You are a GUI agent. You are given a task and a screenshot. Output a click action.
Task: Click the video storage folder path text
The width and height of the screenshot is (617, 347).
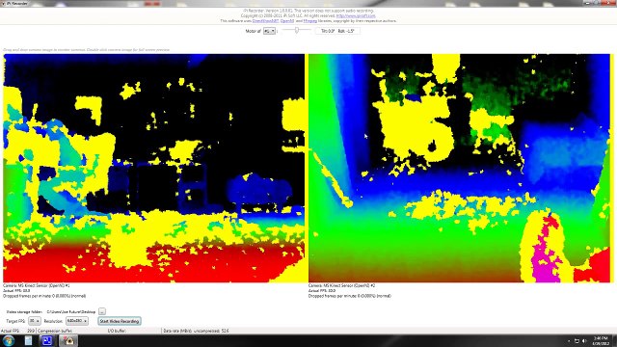tap(70, 311)
